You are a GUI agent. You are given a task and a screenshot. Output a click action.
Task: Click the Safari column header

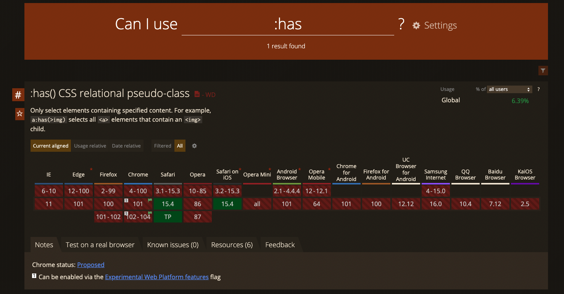[x=168, y=175]
